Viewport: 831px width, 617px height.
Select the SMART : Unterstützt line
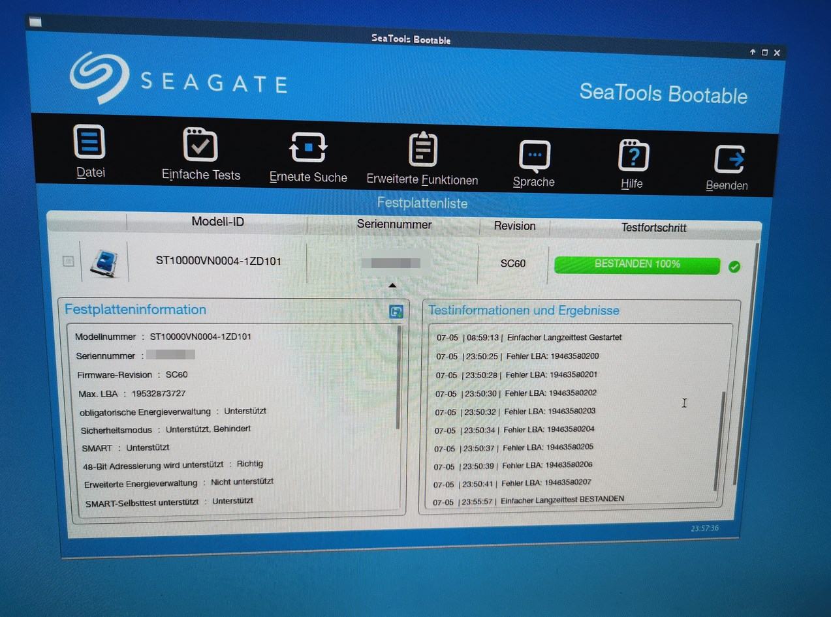point(126,448)
